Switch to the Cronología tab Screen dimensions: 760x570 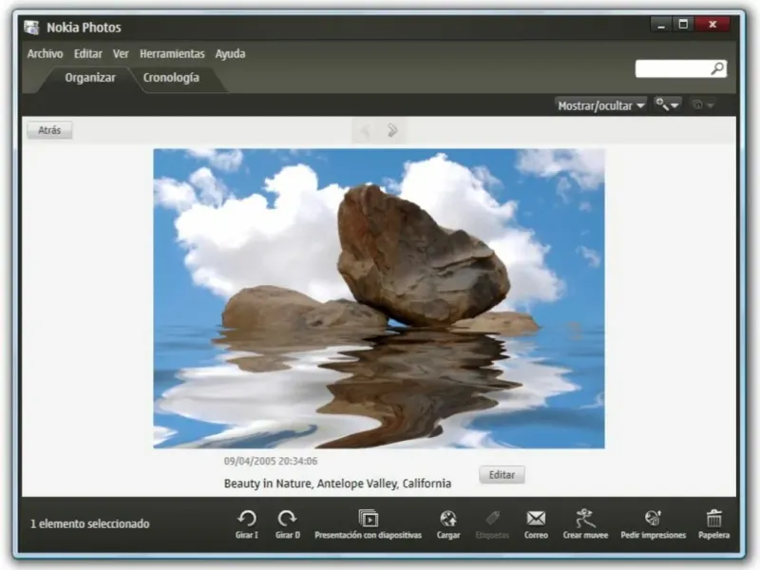click(171, 78)
